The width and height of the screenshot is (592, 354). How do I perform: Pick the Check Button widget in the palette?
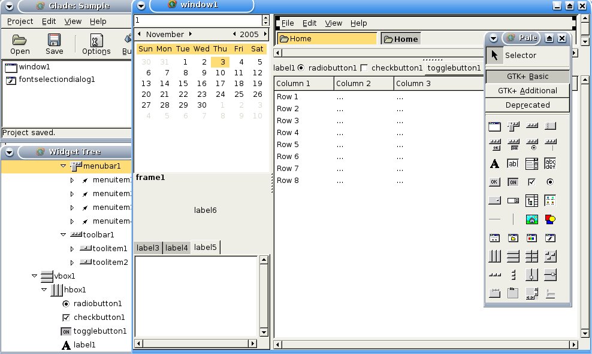coord(531,182)
